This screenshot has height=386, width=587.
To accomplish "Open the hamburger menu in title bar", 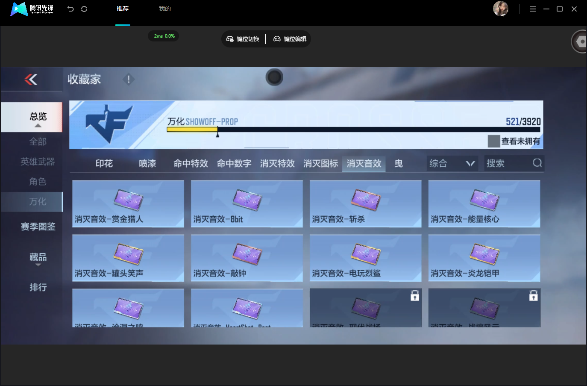I will [x=533, y=9].
